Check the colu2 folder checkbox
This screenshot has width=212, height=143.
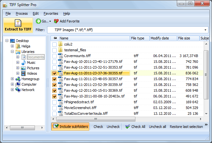pyautogui.click(x=54, y=45)
